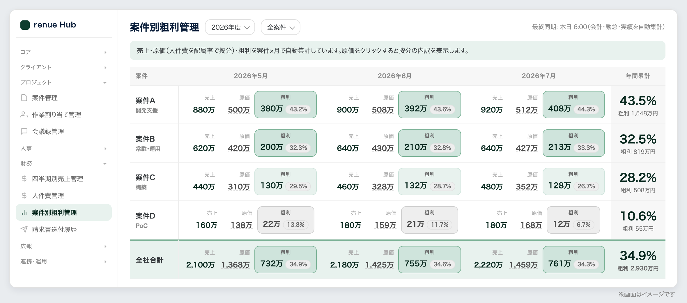Click 案件B June gross profit card 210万
This screenshot has width=687, height=303.
point(430,143)
